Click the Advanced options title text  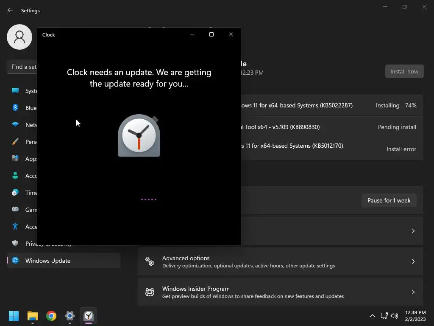pyautogui.click(x=186, y=258)
